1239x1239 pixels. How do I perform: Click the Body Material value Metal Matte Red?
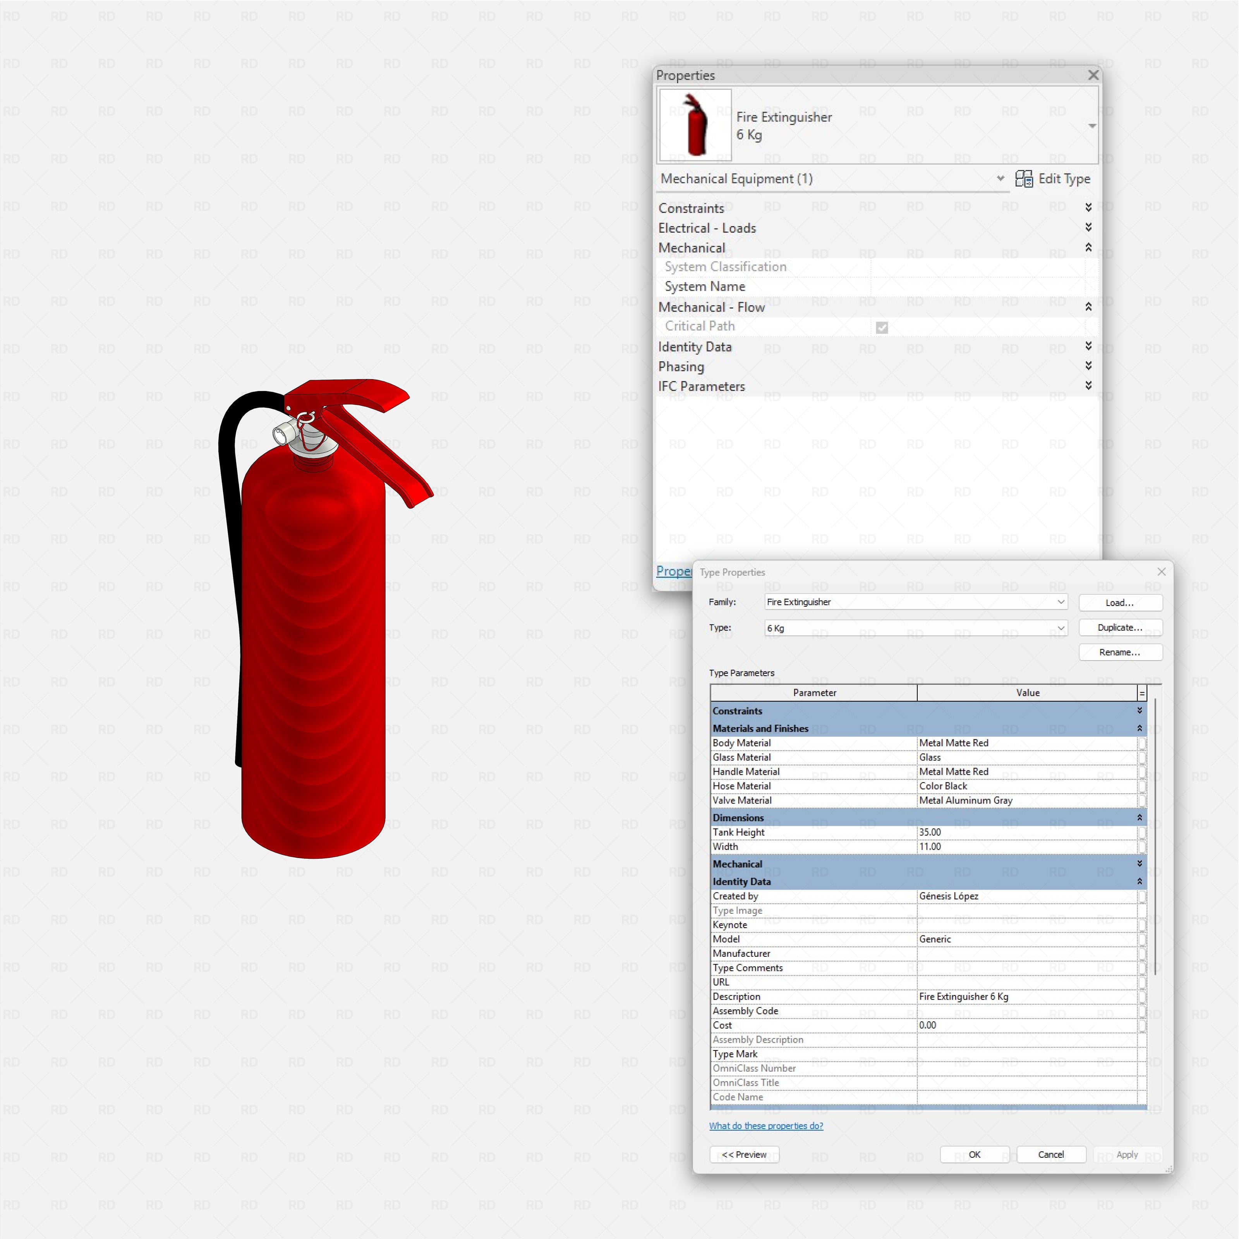tap(1027, 743)
